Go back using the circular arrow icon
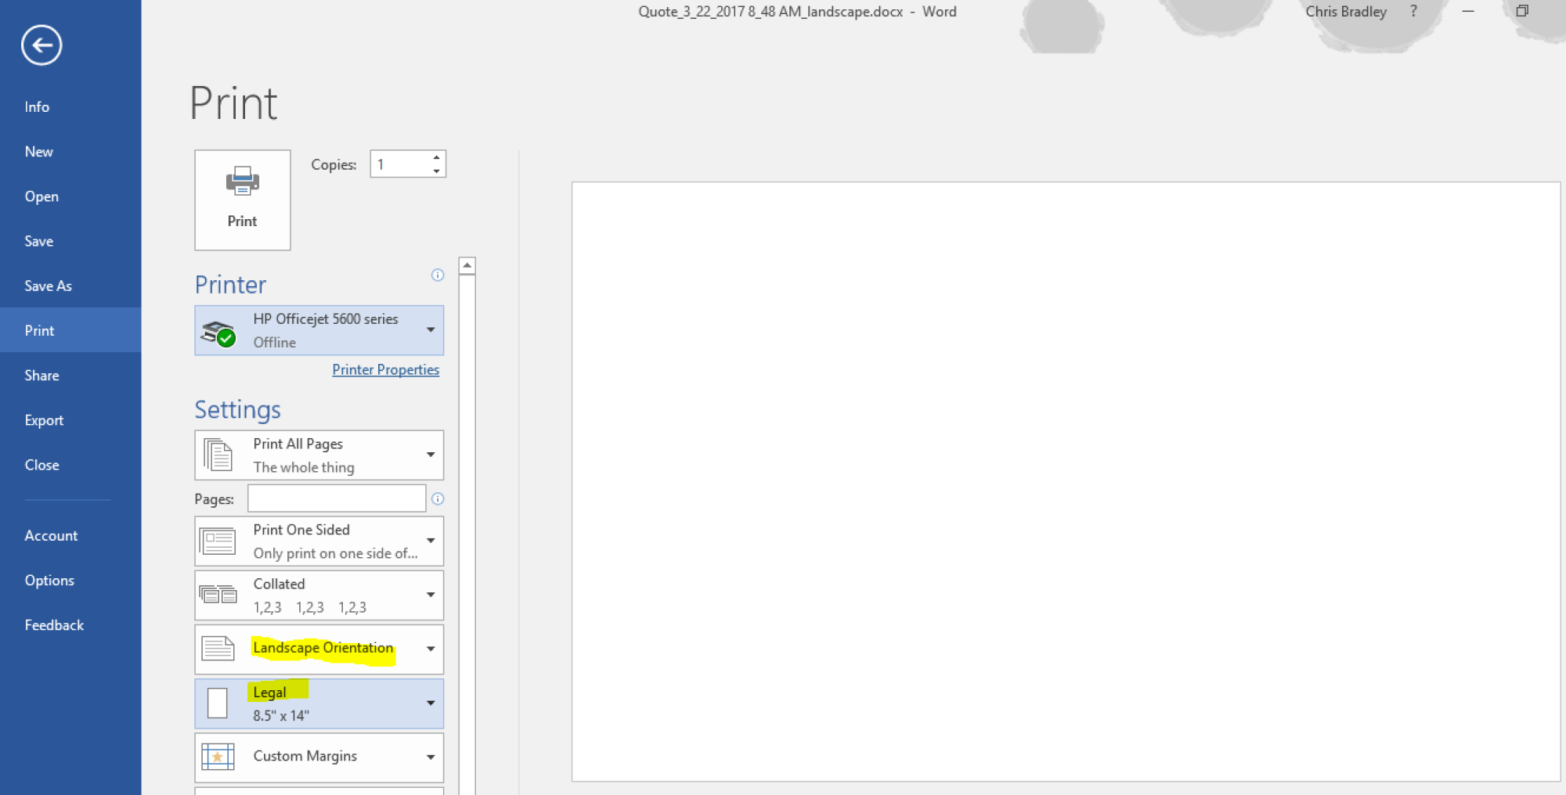 click(x=41, y=45)
